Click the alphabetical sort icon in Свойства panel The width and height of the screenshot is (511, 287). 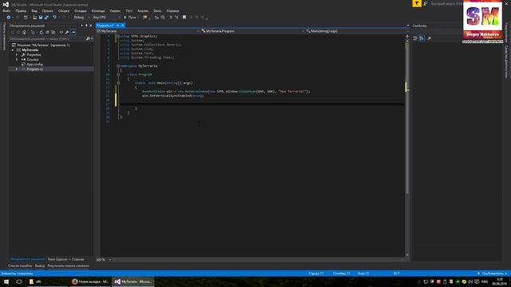click(422, 38)
